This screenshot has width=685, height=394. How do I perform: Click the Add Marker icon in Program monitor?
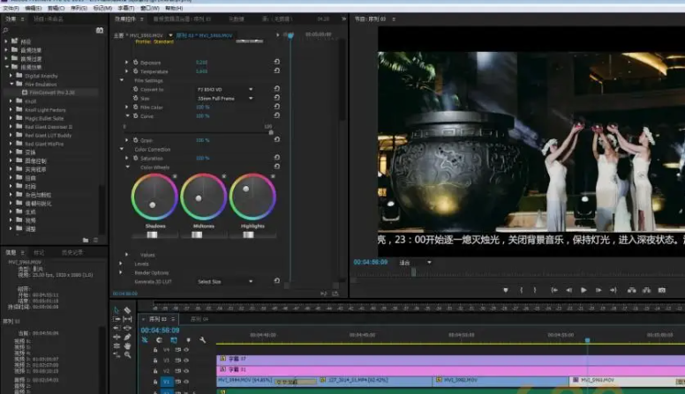tap(506, 290)
